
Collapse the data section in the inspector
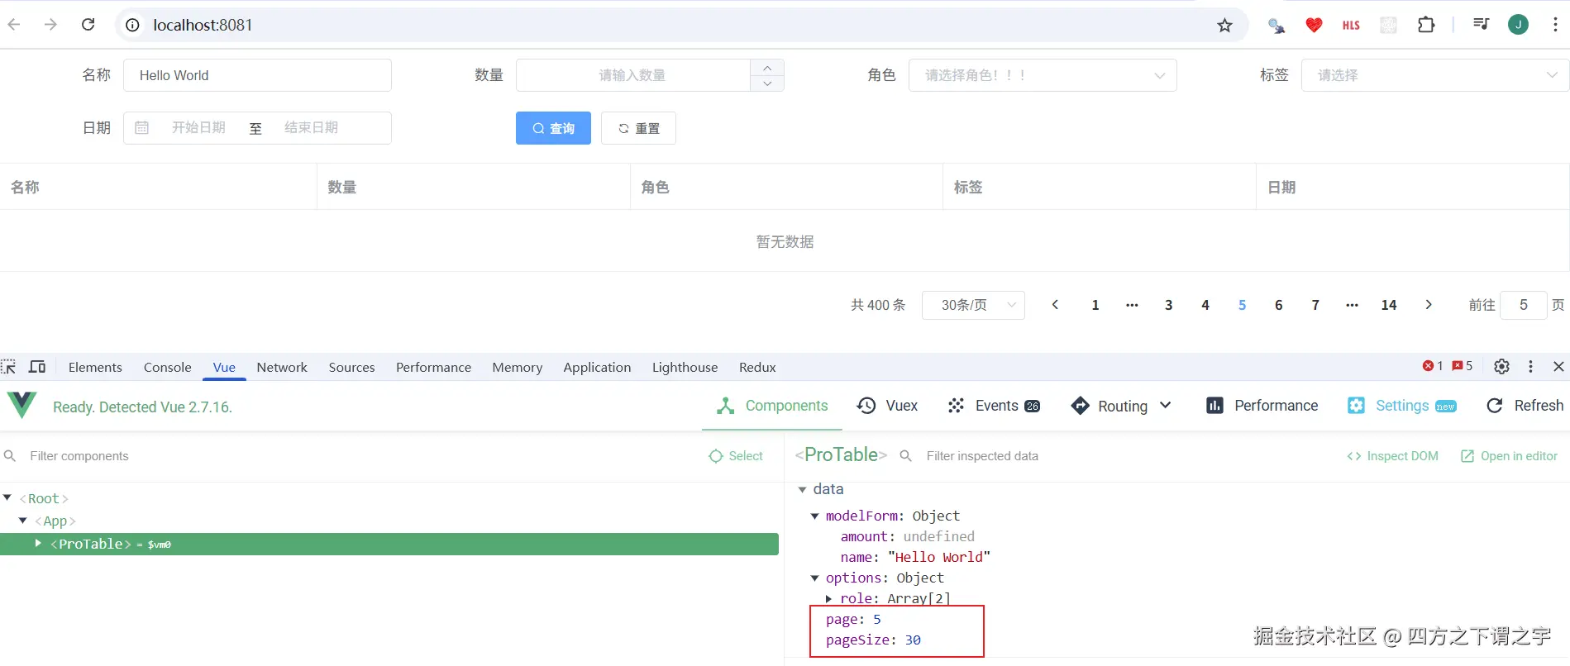click(x=802, y=489)
